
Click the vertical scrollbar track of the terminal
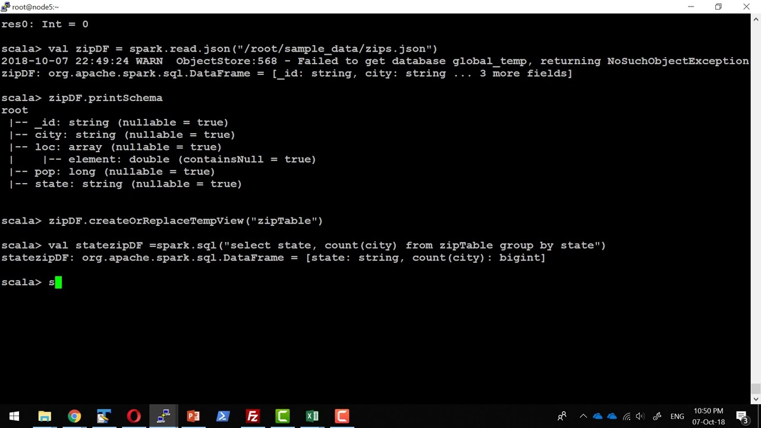pyautogui.click(x=756, y=208)
